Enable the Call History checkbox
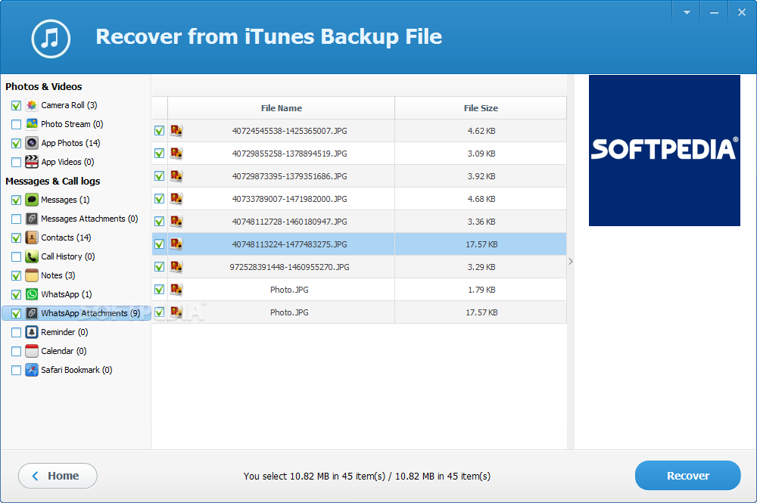The width and height of the screenshot is (757, 503). (x=16, y=256)
